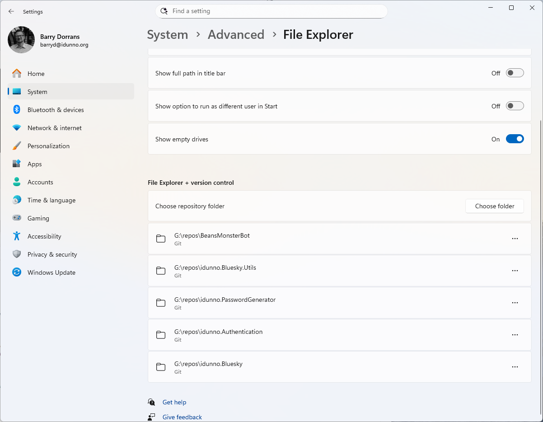Viewport: 543px width, 422px height.
Task: Open more options for idunno.Bluesky.Utils repository
Action: click(x=515, y=271)
